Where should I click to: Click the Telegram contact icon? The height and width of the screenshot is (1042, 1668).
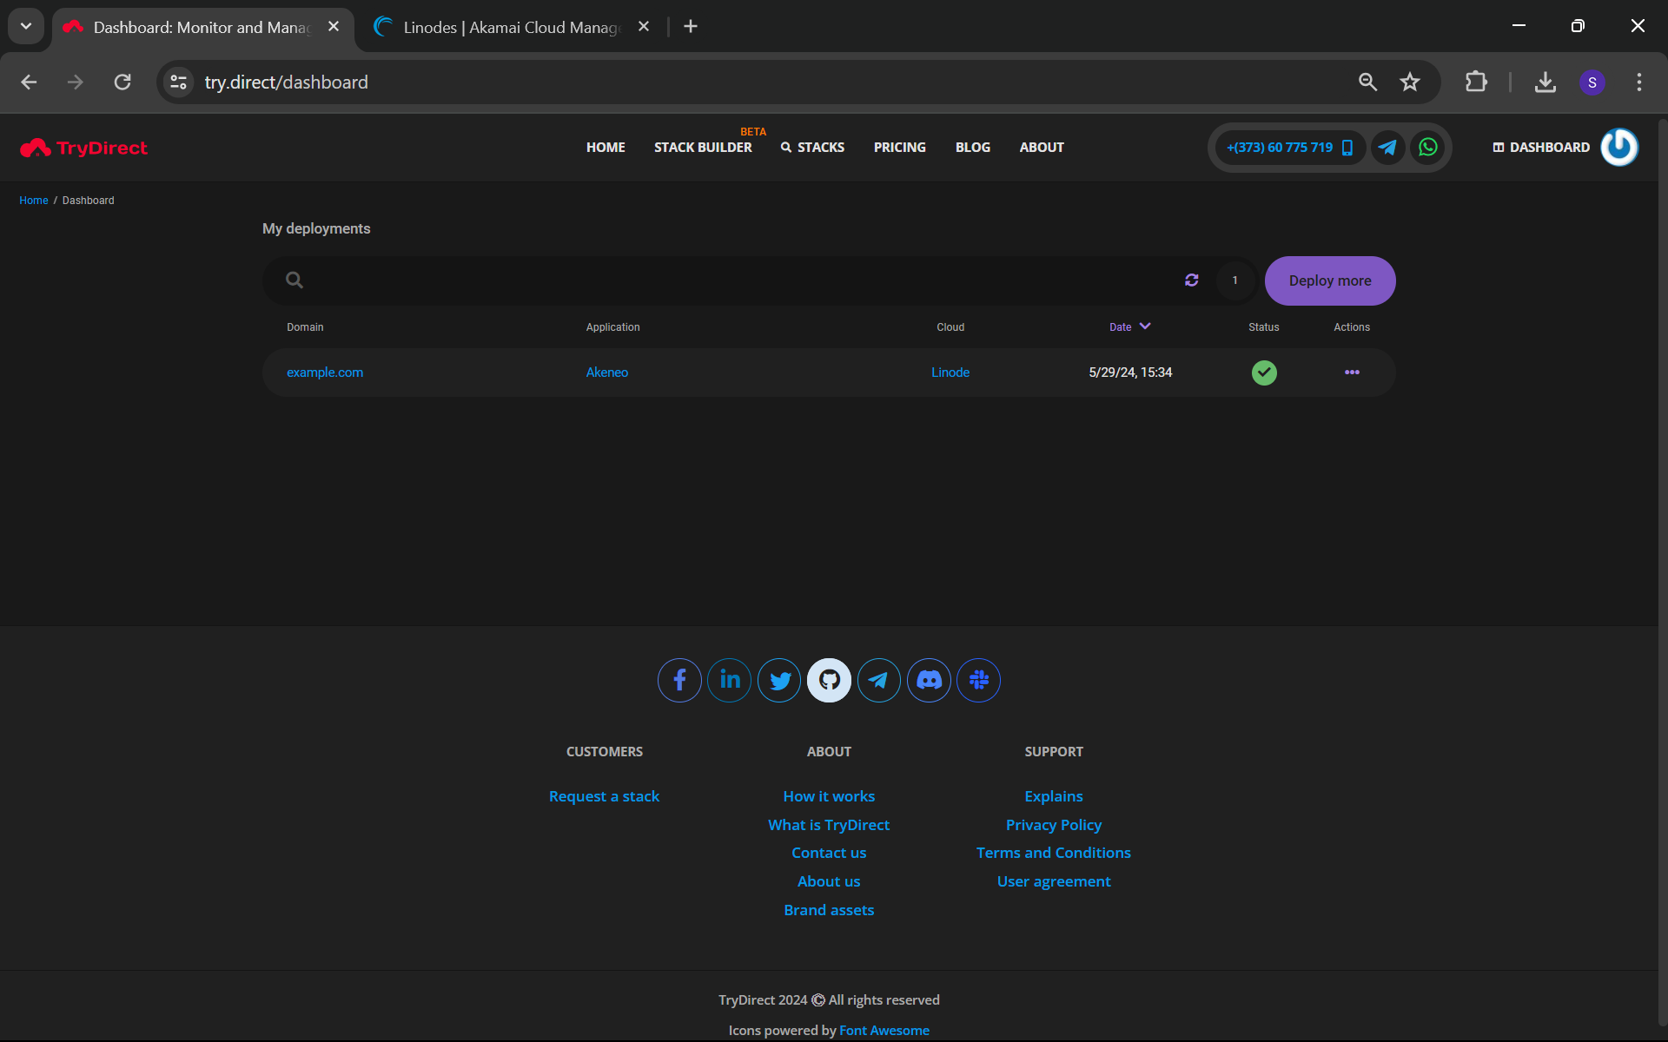tap(1387, 148)
